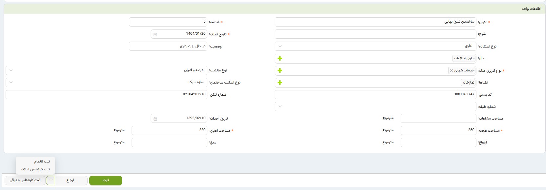Image resolution: width=546 pixels, height=190 pixels.
Task: Click the three-dots more options button
Action: tap(51, 180)
